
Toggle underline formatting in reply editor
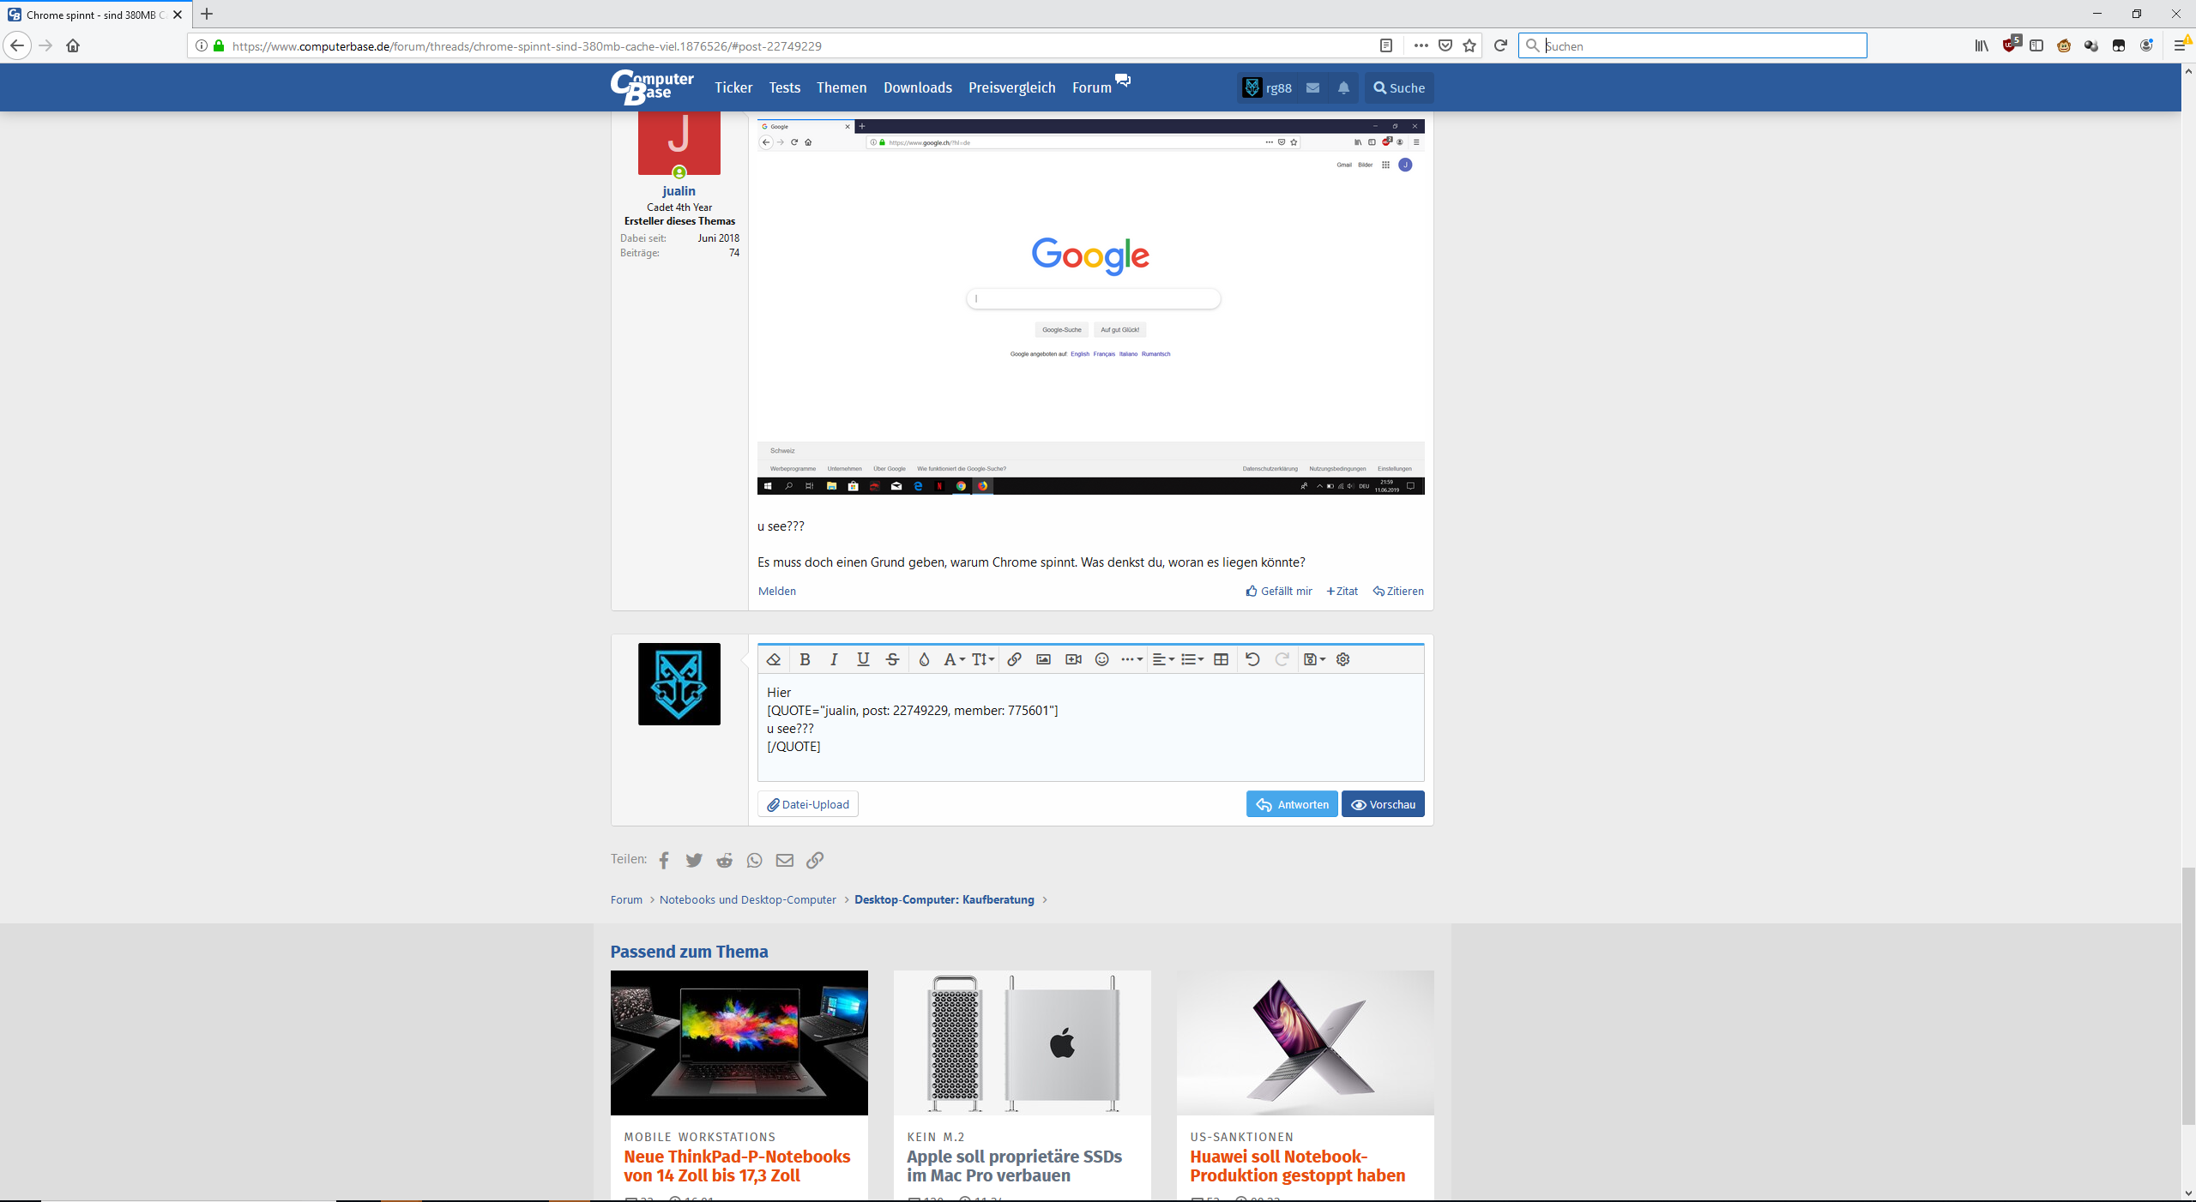pyautogui.click(x=863, y=659)
